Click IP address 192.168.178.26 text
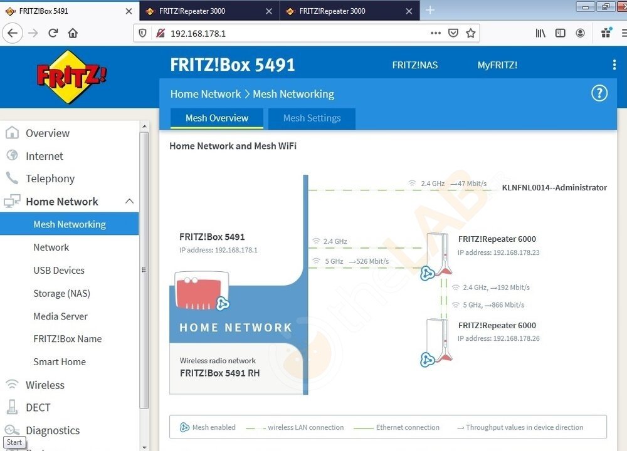This screenshot has height=451, width=627. (x=498, y=338)
